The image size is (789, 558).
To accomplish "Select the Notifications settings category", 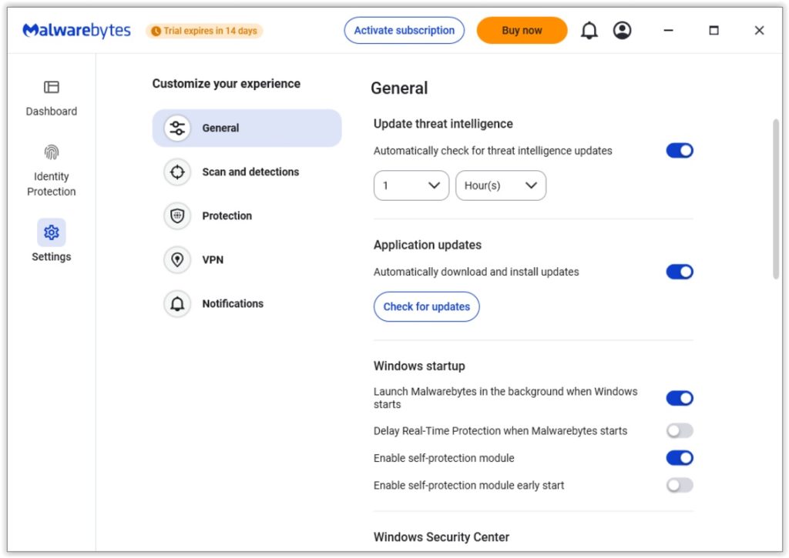I will click(247, 304).
